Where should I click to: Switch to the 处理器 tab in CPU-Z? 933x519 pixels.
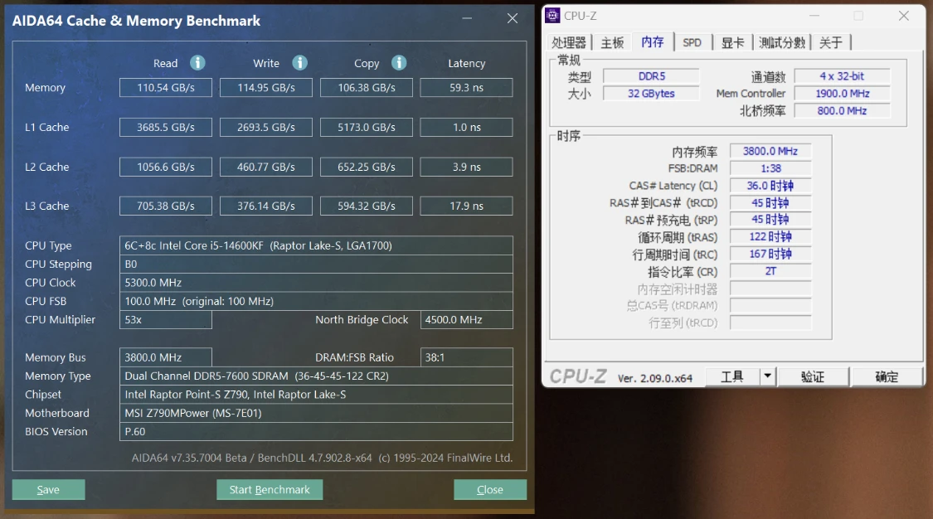tap(569, 42)
